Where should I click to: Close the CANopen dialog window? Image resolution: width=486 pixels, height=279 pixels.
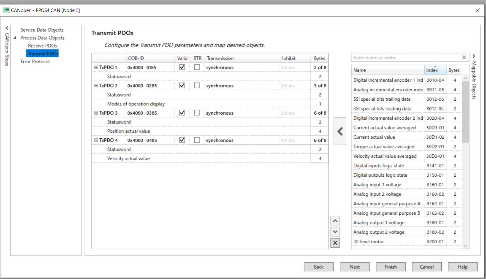(x=477, y=10)
